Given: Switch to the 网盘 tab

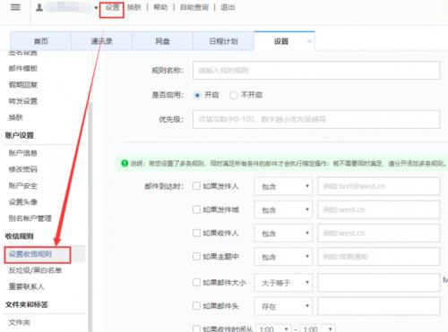Looking at the screenshot, I should [162, 41].
